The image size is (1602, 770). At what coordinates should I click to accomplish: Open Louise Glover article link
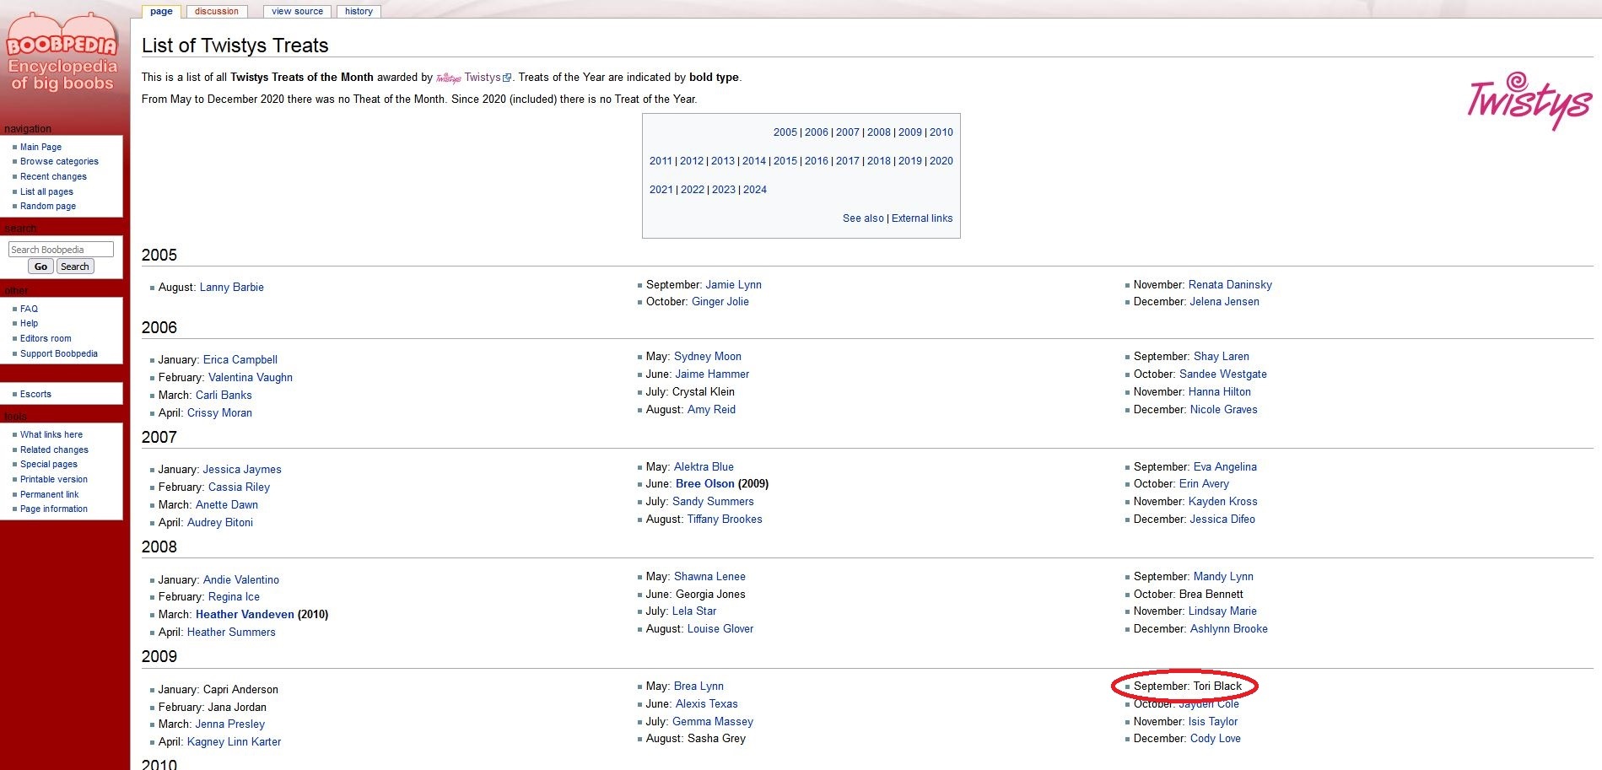pyautogui.click(x=720, y=629)
